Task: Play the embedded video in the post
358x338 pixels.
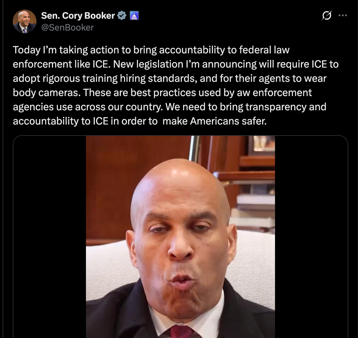Action: point(180,237)
